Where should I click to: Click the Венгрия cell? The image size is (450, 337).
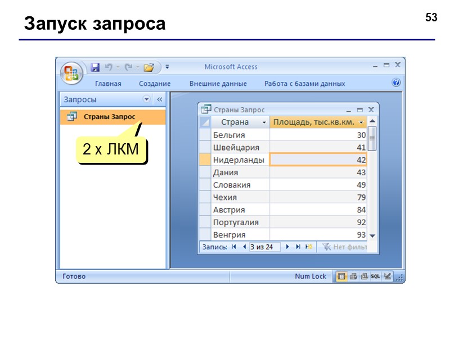[240, 235]
